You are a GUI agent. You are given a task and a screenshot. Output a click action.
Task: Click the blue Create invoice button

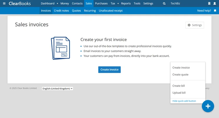tap(109, 70)
